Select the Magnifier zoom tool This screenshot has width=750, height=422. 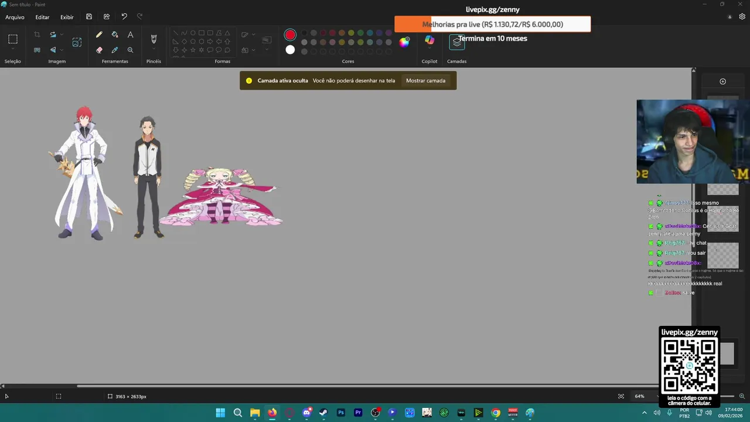(x=130, y=50)
